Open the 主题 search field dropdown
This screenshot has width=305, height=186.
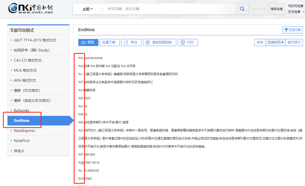(88, 9)
